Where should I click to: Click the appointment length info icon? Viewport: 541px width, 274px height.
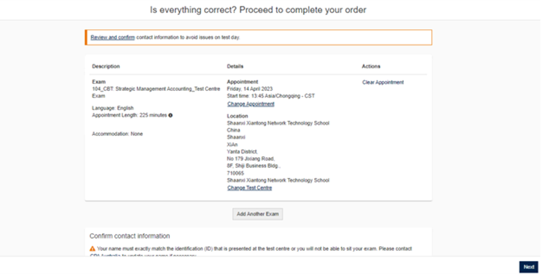[x=170, y=115]
